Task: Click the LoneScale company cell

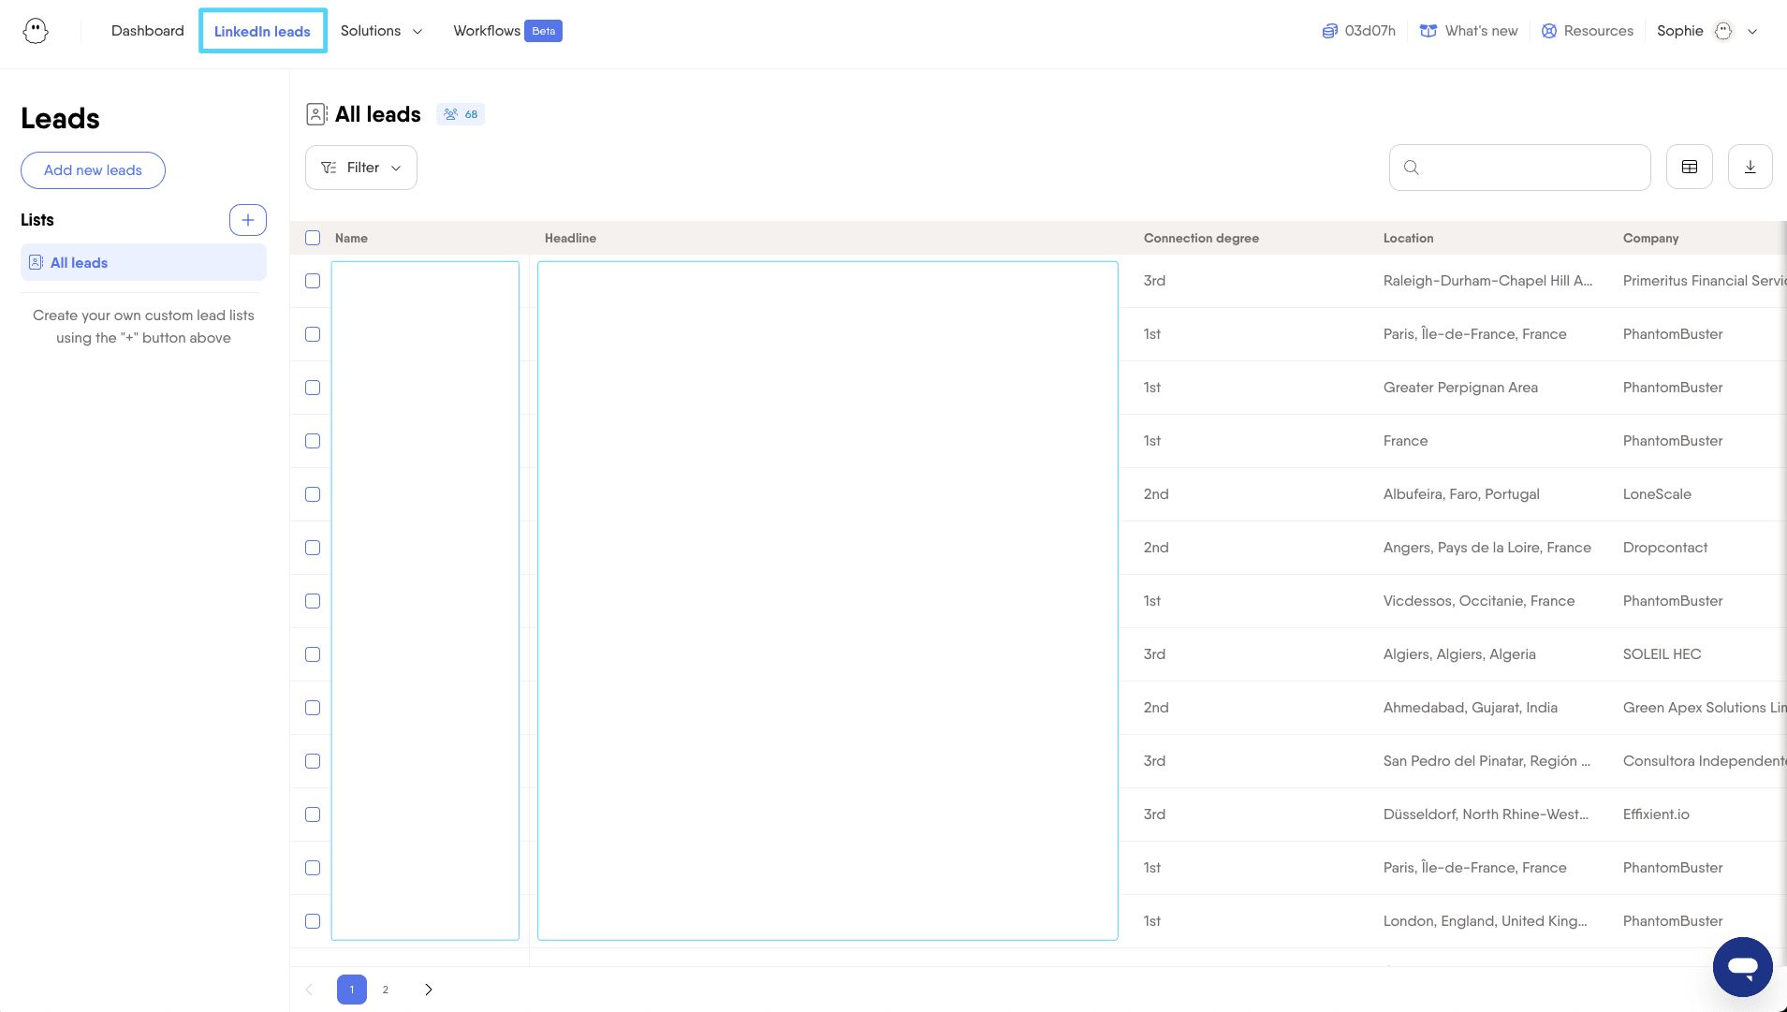Action: pos(1657,494)
